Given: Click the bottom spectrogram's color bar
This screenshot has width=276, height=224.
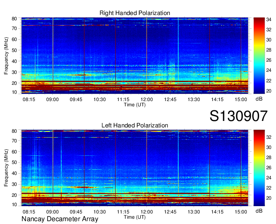Looking at the screenshot, I should coord(259,168).
